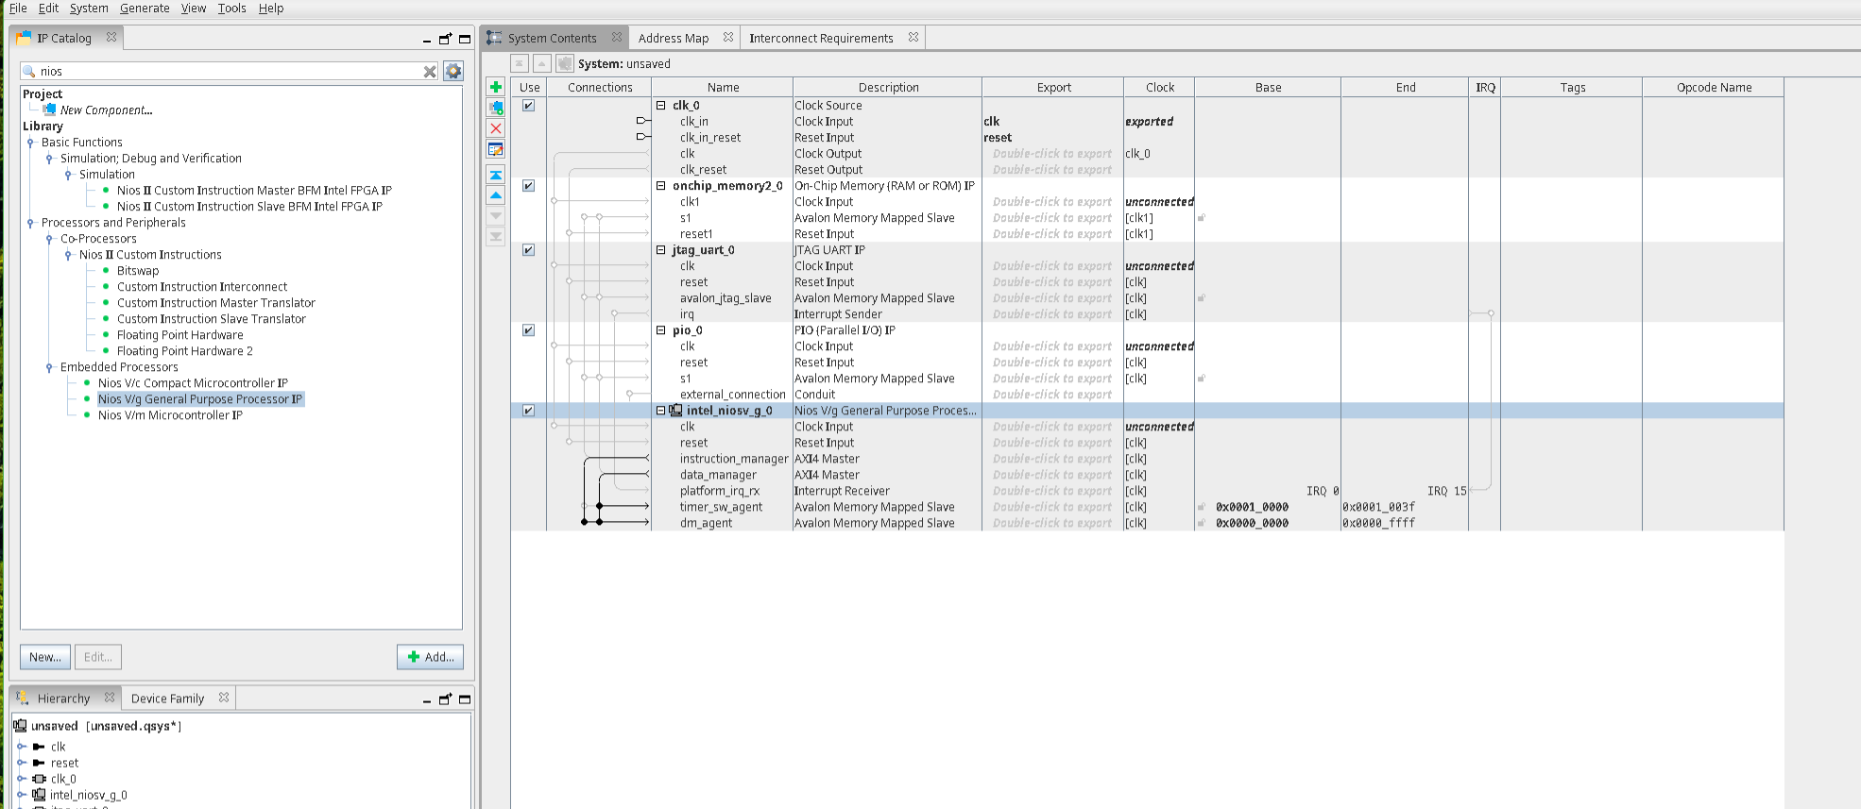Image resolution: width=1861 pixels, height=809 pixels.
Task: Collapse the jtag_uart_0 component row
Action: coord(661,250)
